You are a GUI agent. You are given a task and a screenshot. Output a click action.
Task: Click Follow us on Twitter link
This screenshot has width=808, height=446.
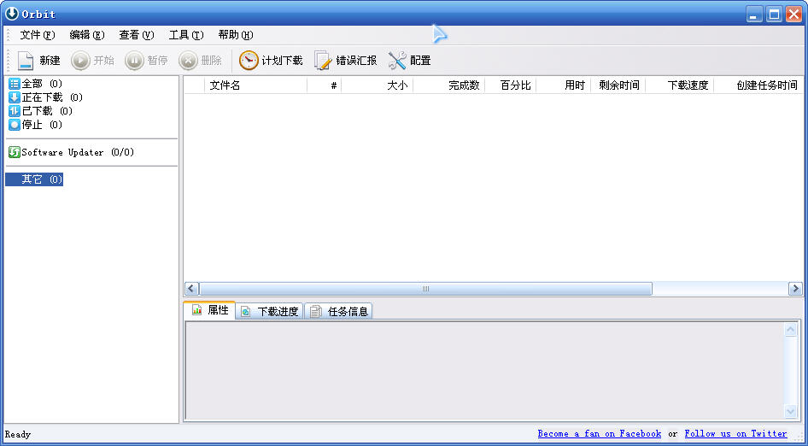(736, 434)
